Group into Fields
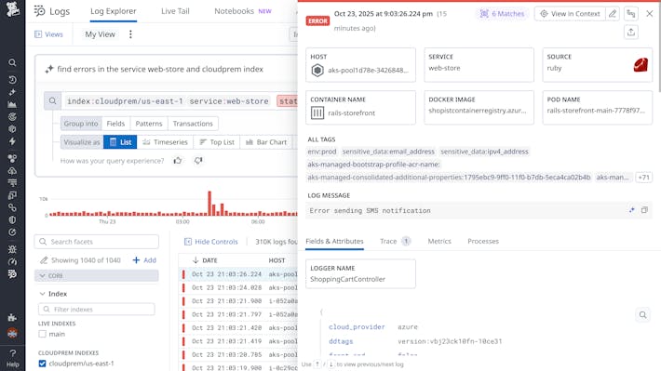Image resolution: width=661 pixels, height=371 pixels. [x=115, y=124]
